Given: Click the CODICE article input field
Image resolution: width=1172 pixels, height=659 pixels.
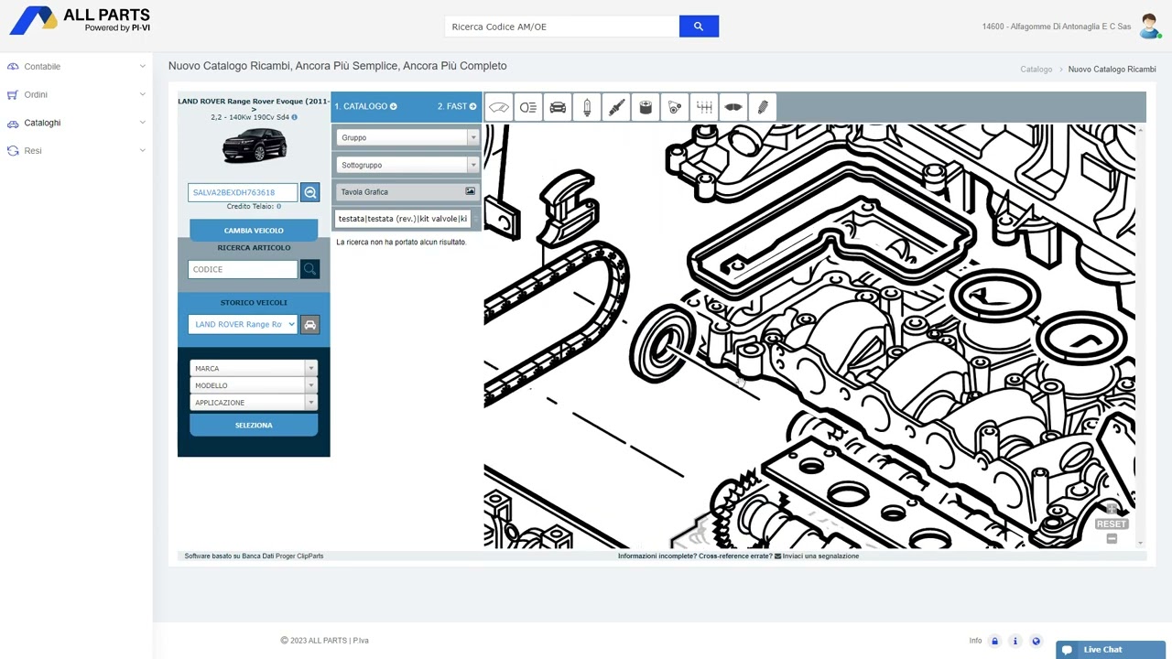Looking at the screenshot, I should click(x=243, y=269).
